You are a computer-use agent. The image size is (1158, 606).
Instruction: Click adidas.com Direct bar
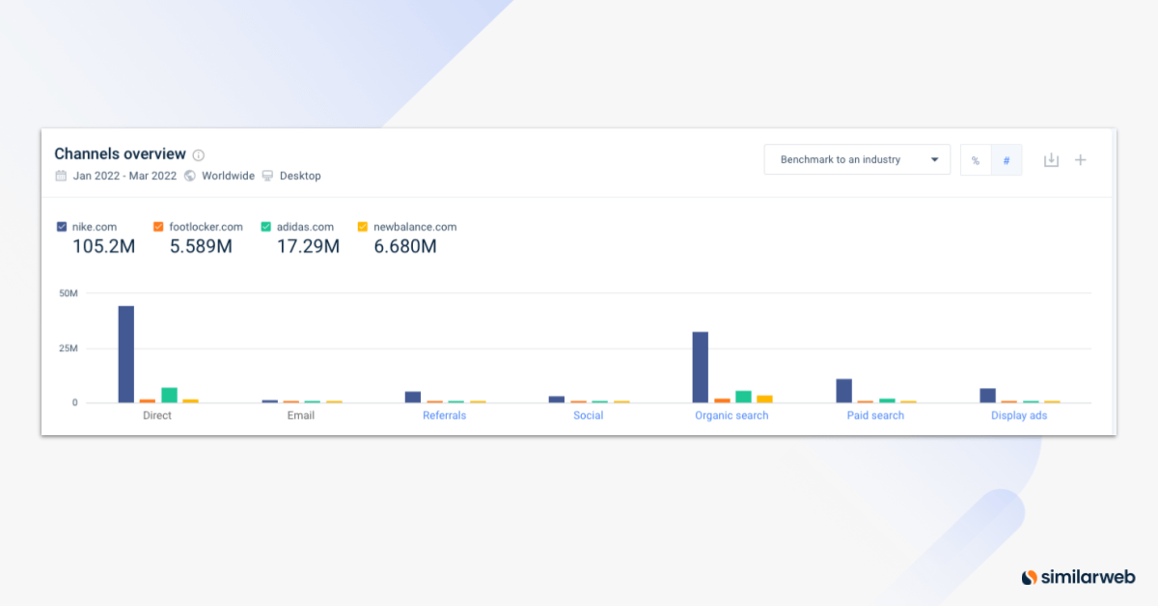(169, 395)
